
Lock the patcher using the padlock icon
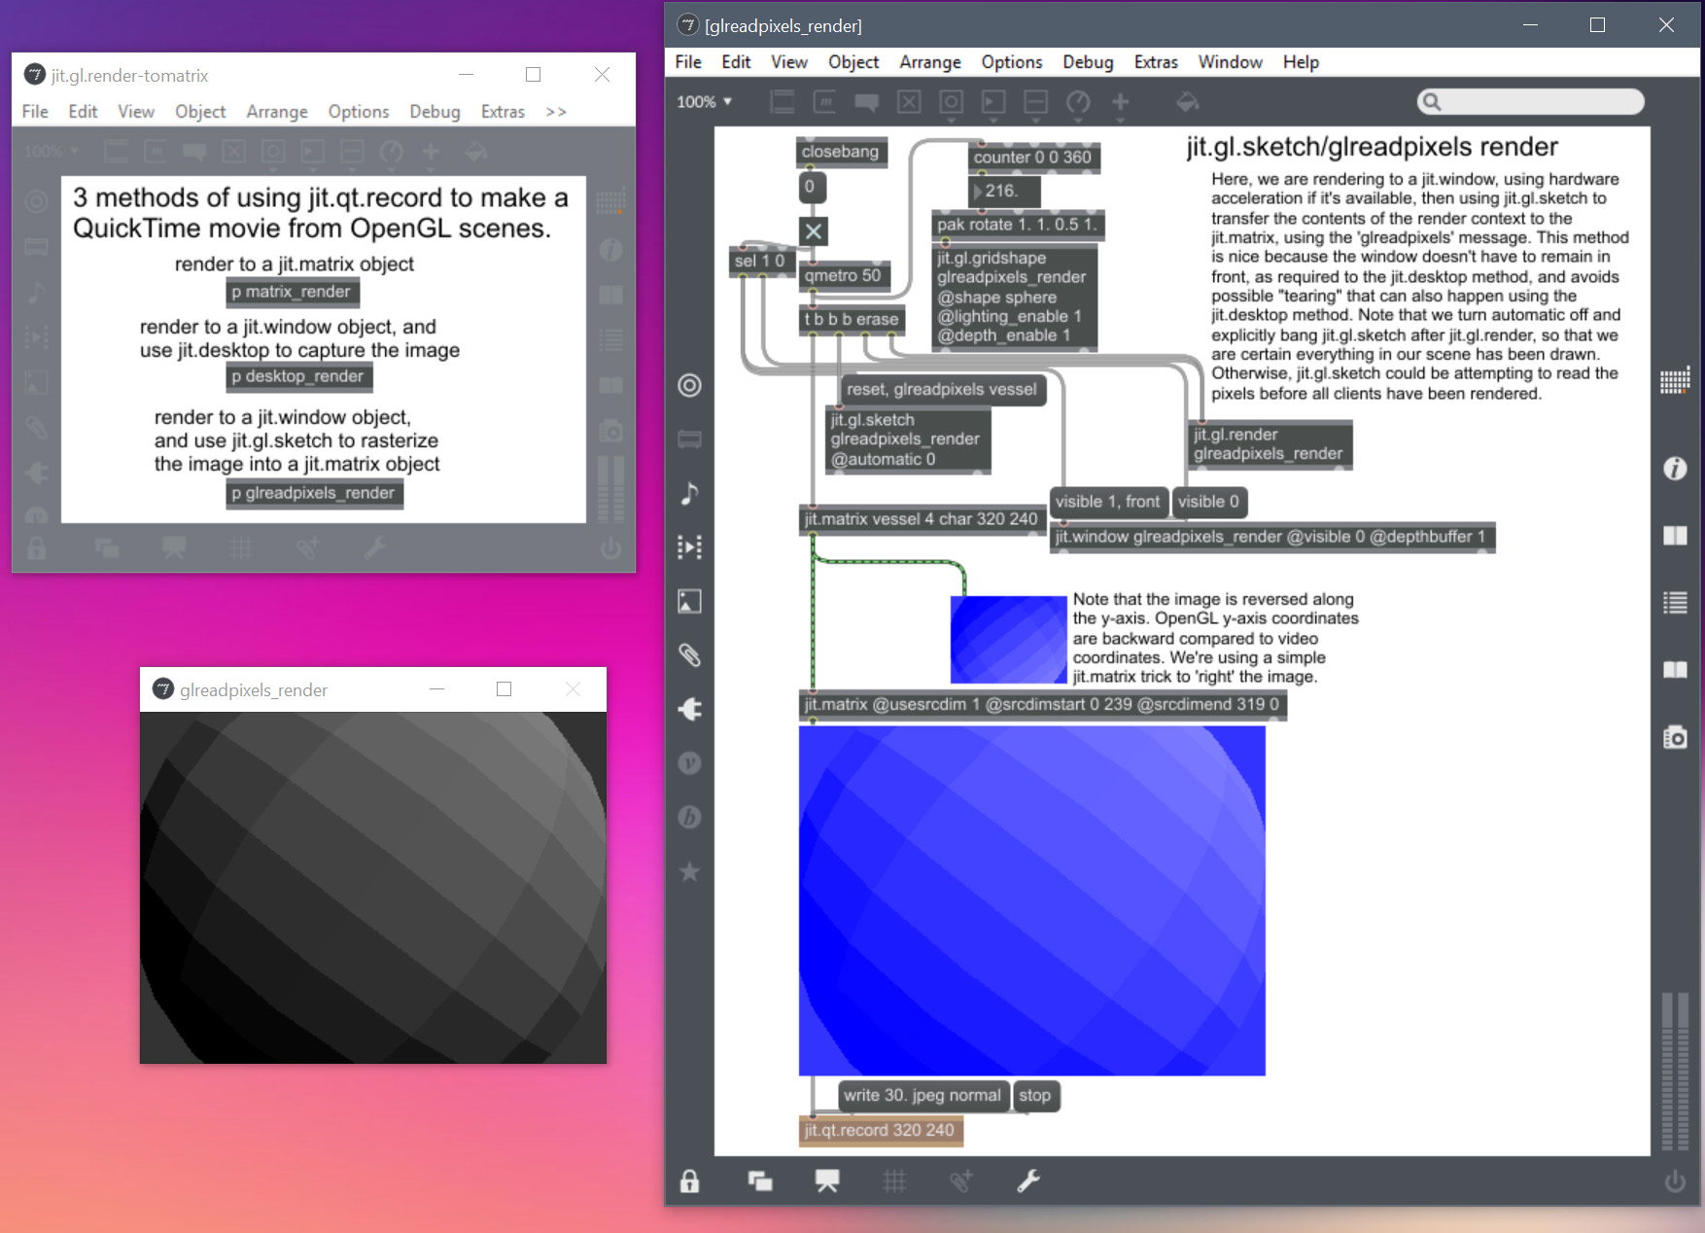coord(690,1180)
